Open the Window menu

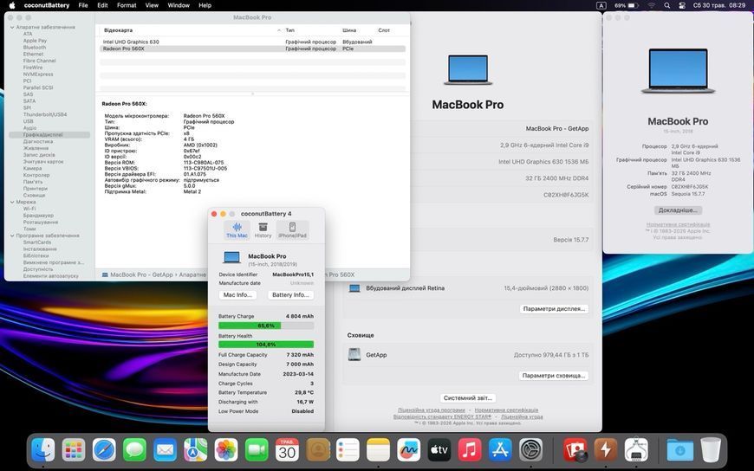(x=179, y=5)
